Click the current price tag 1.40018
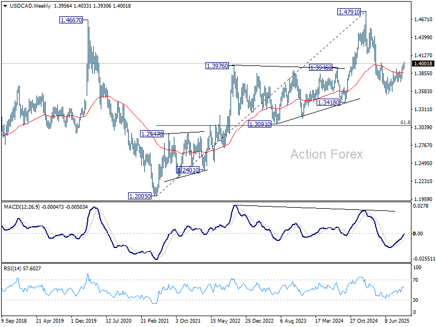 coord(423,64)
